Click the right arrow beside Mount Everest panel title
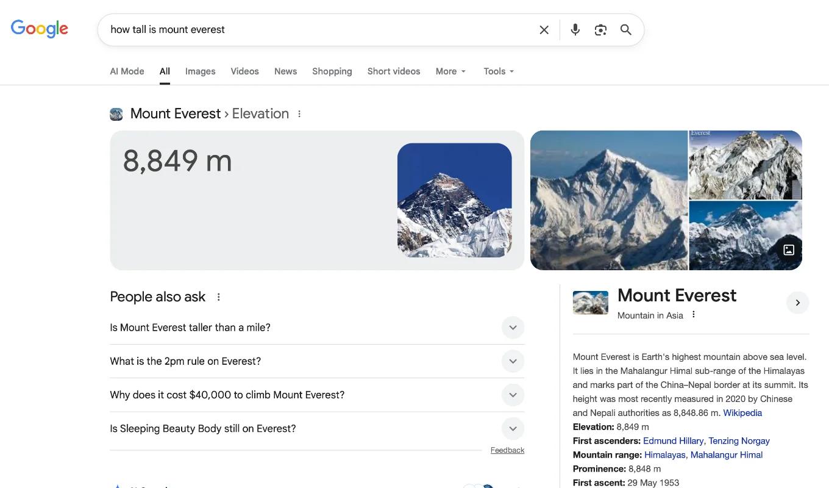 [797, 303]
